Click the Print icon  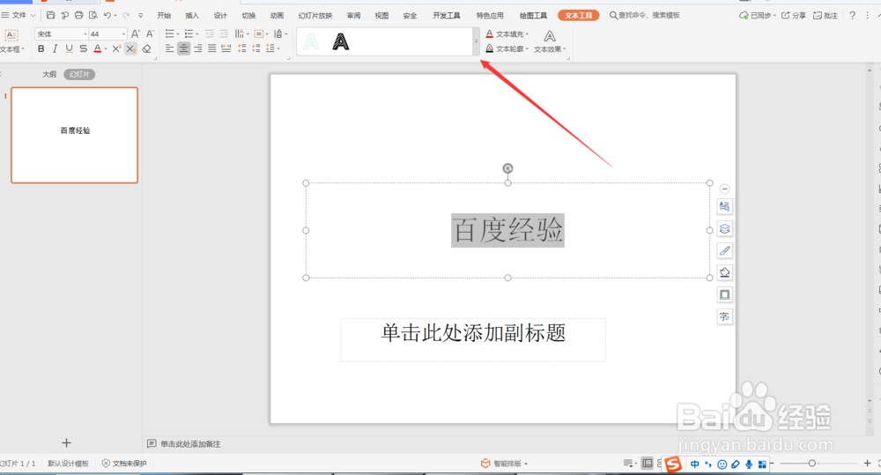pos(79,15)
